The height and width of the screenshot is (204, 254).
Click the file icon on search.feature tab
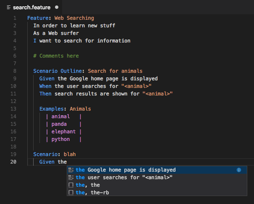point(9,8)
